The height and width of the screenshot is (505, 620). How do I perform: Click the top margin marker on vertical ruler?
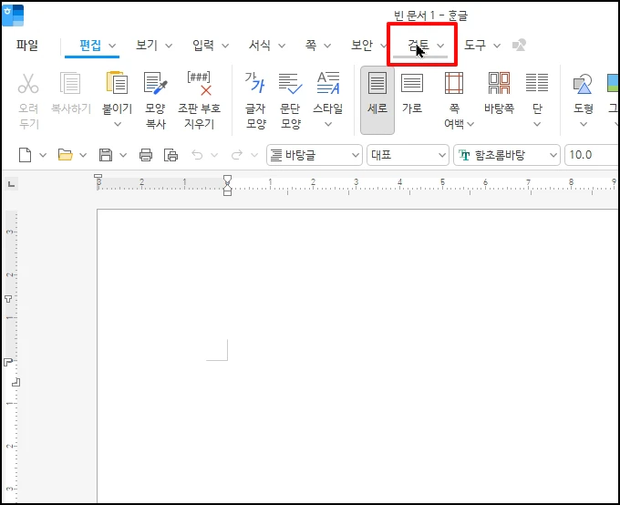8,361
